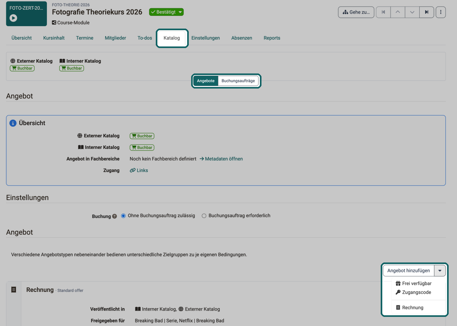Screen dimensions: 457x326
Task: Click the Fotografie Theoriekurs 2026 title
Action: (x=97, y=12)
